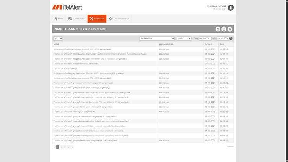Open the Home menu item
Viewport: 288px width, 162px height.
59,19
